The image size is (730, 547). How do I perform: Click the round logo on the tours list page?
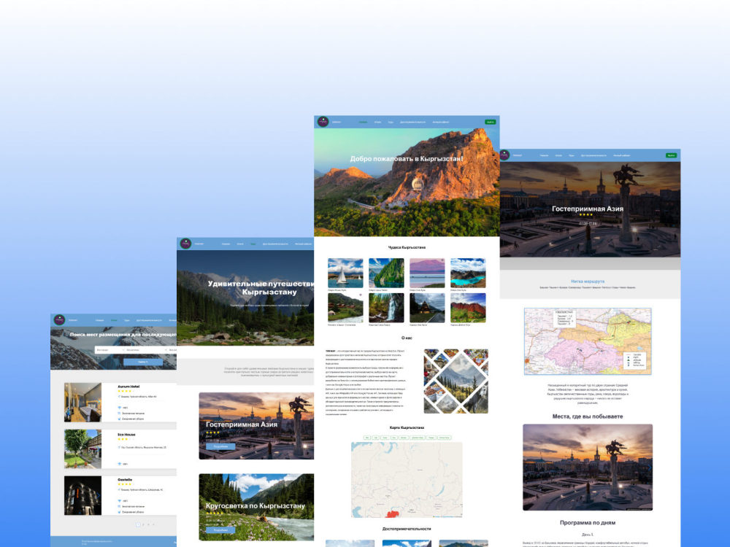pos(185,244)
